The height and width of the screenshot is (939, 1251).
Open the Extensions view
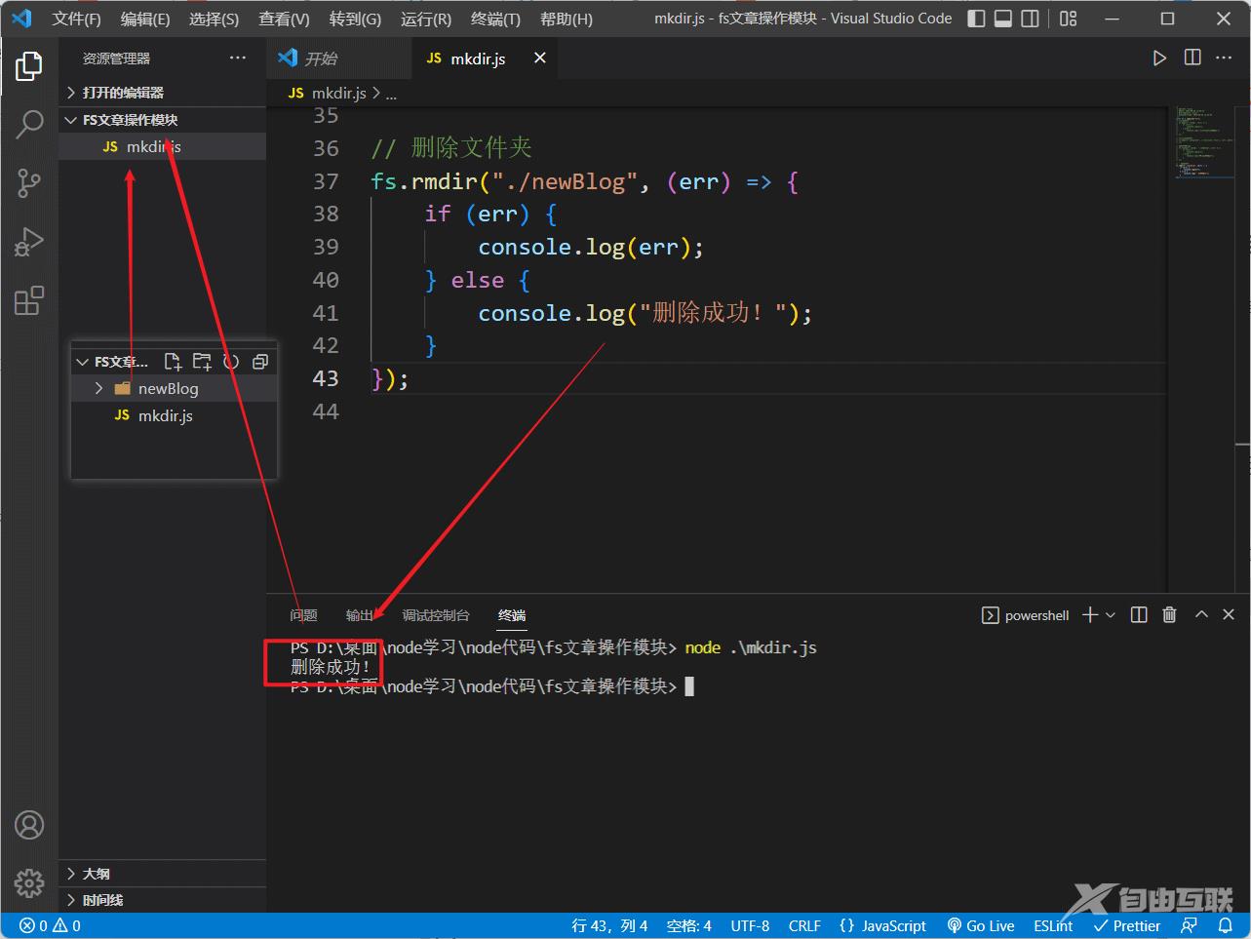tap(29, 300)
